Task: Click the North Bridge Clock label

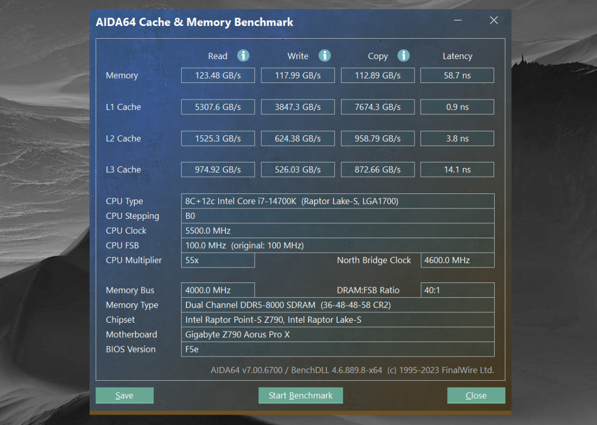Action: click(x=374, y=260)
